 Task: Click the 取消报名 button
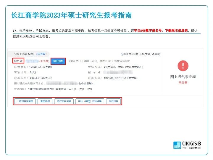[x=113, y=101]
